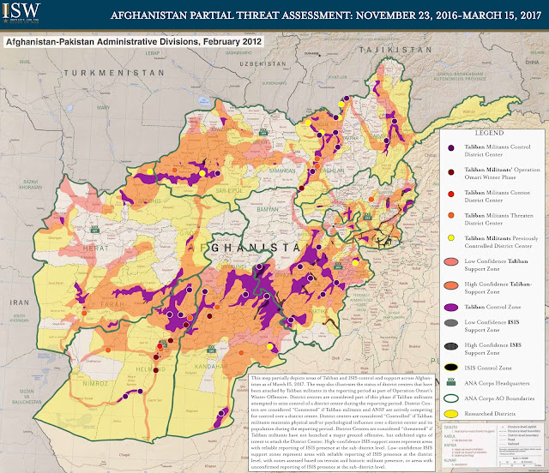
Task: Click the 'Afghanistan-Pakistan Administrative Divisions, February 2012' caption
Action: (134, 42)
